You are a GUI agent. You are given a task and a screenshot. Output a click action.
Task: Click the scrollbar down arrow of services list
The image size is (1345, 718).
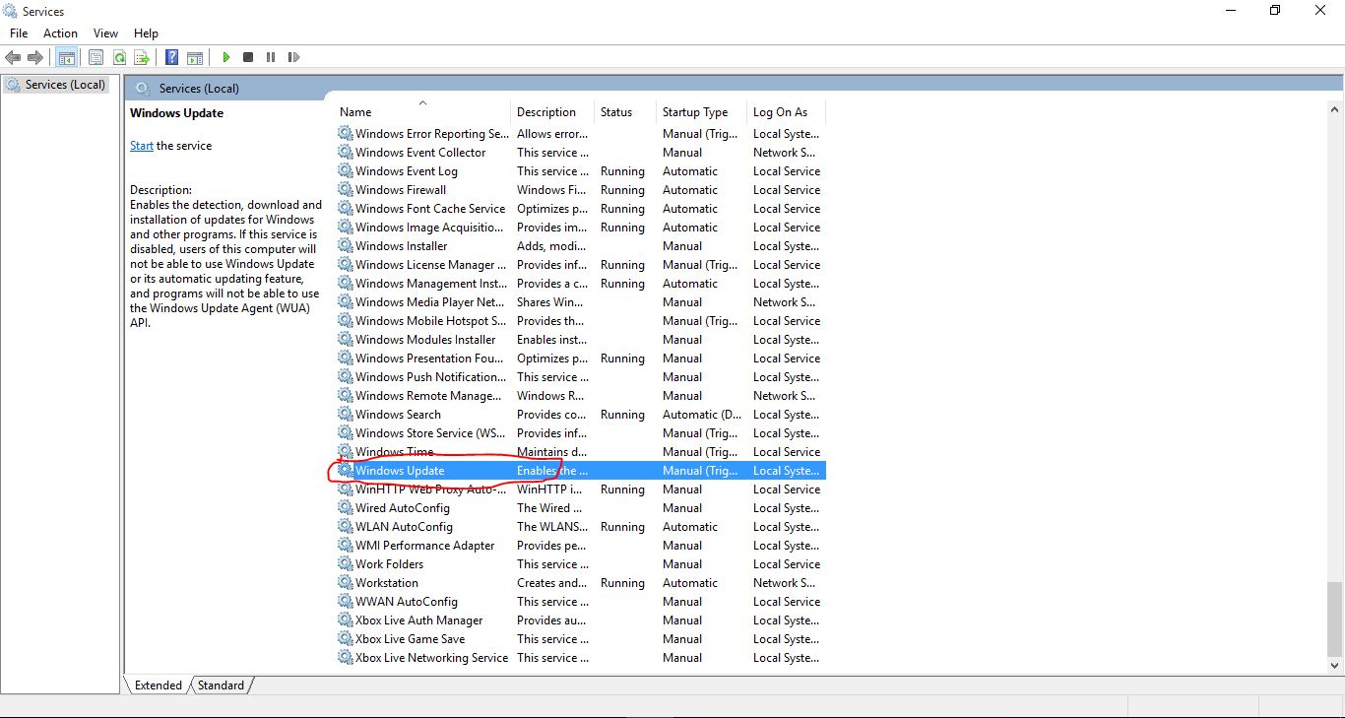click(1334, 666)
